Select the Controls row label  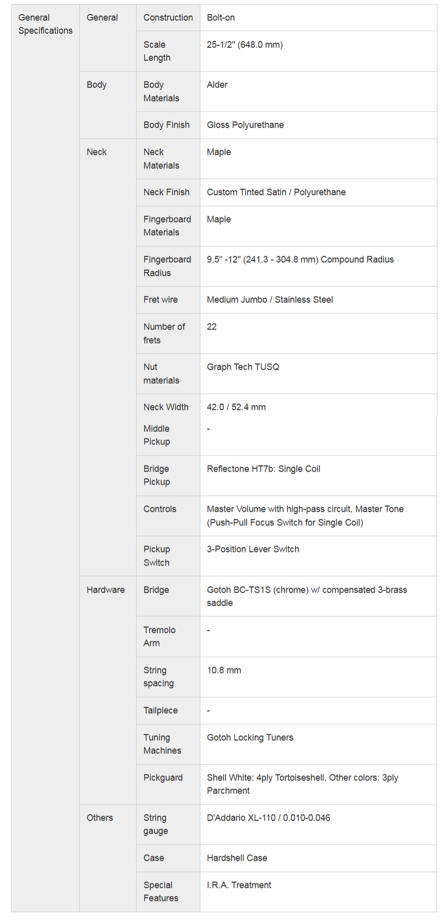click(160, 509)
